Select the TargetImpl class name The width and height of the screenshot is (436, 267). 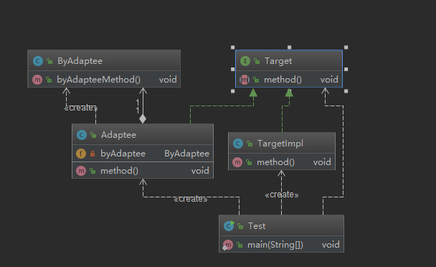(280, 144)
